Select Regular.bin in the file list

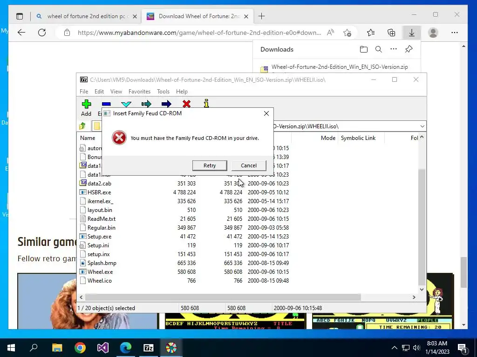pyautogui.click(x=101, y=227)
